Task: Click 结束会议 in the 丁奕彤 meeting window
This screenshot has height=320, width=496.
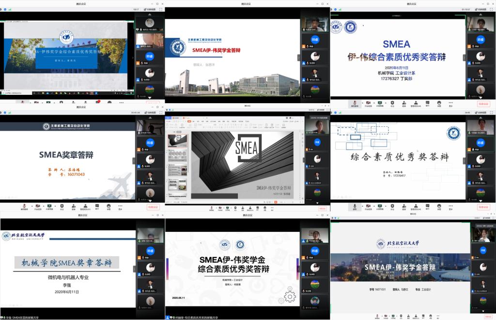Action: click(x=483, y=104)
